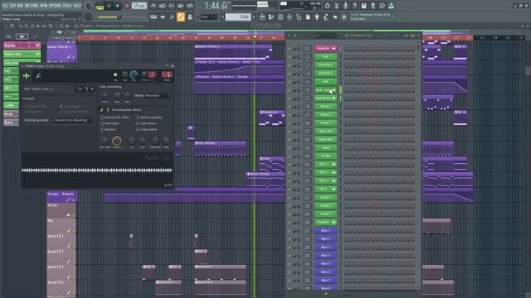The image size is (531, 298).
Task: Open the Shaker Loop channel settings wrench icon
Action: click(39, 76)
